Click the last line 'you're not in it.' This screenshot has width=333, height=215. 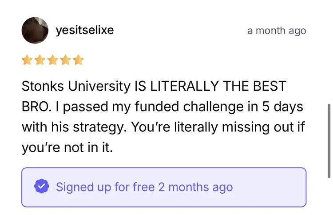67,147
